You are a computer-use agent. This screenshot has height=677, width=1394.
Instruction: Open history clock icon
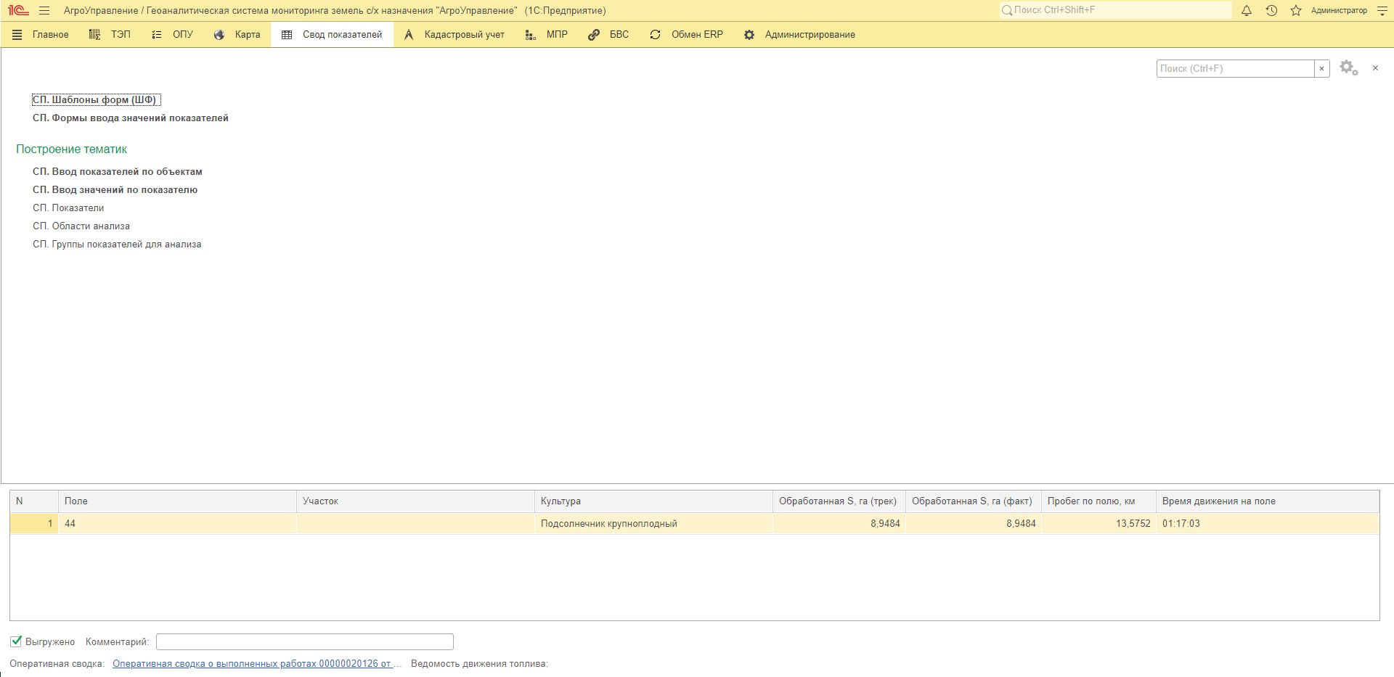(x=1271, y=10)
